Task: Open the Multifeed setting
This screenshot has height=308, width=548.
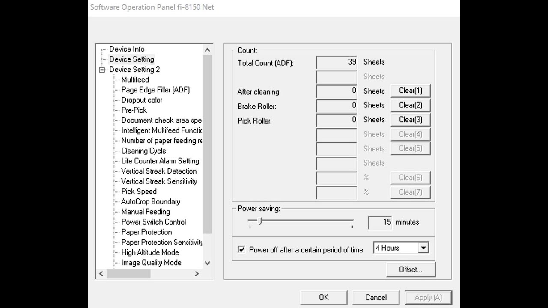Action: pyautogui.click(x=135, y=80)
